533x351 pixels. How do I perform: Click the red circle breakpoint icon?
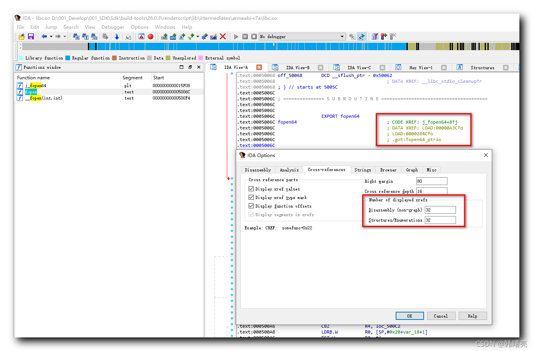coord(151,37)
